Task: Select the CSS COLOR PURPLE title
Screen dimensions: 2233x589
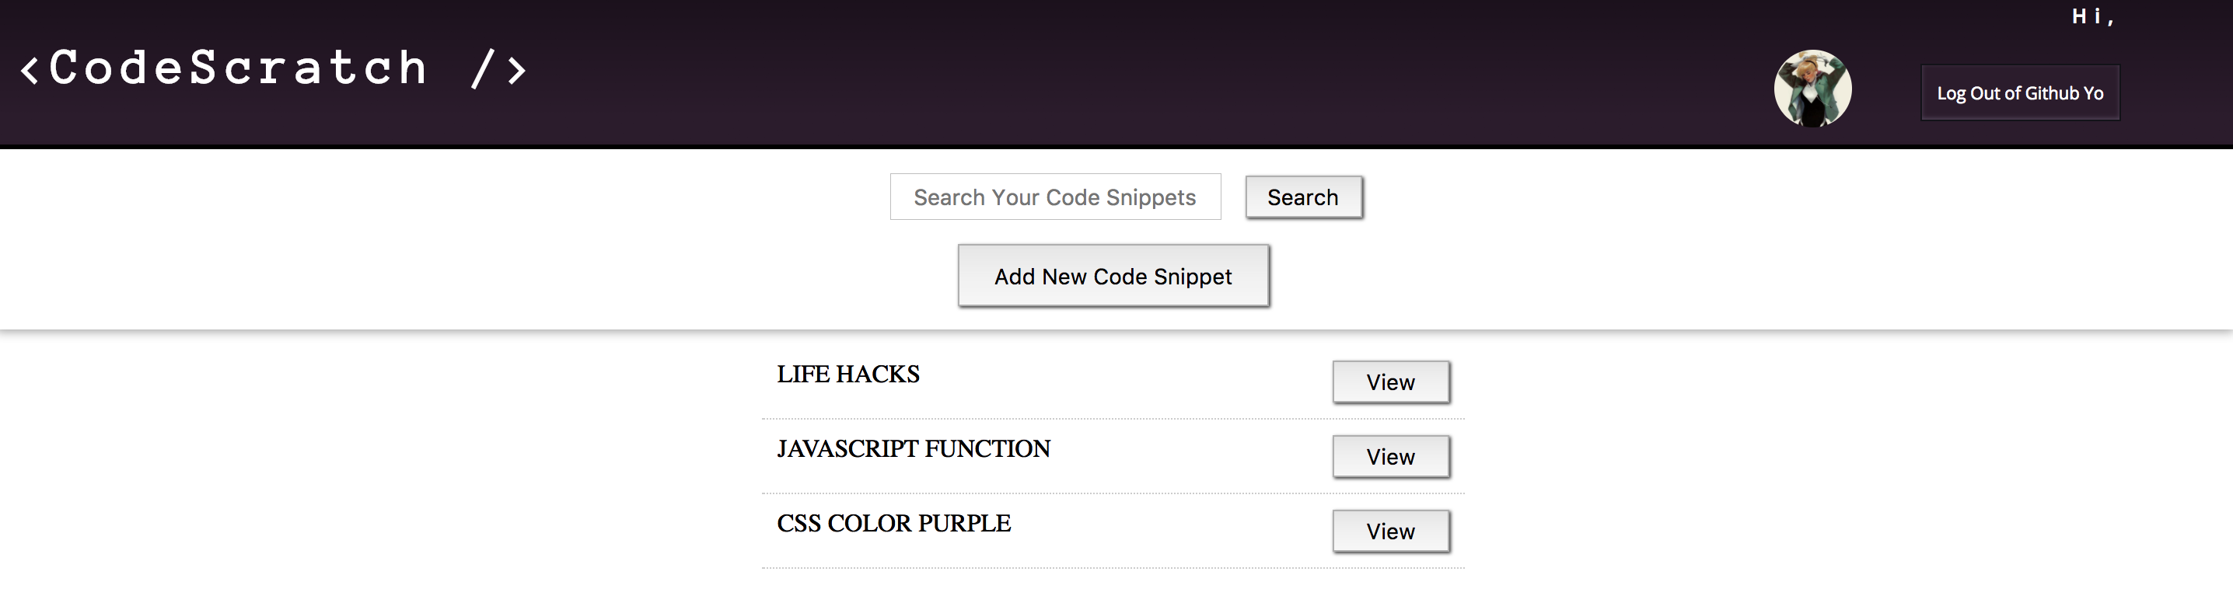Action: [893, 523]
